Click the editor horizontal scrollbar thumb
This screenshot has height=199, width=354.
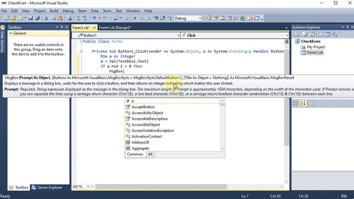coord(161,187)
